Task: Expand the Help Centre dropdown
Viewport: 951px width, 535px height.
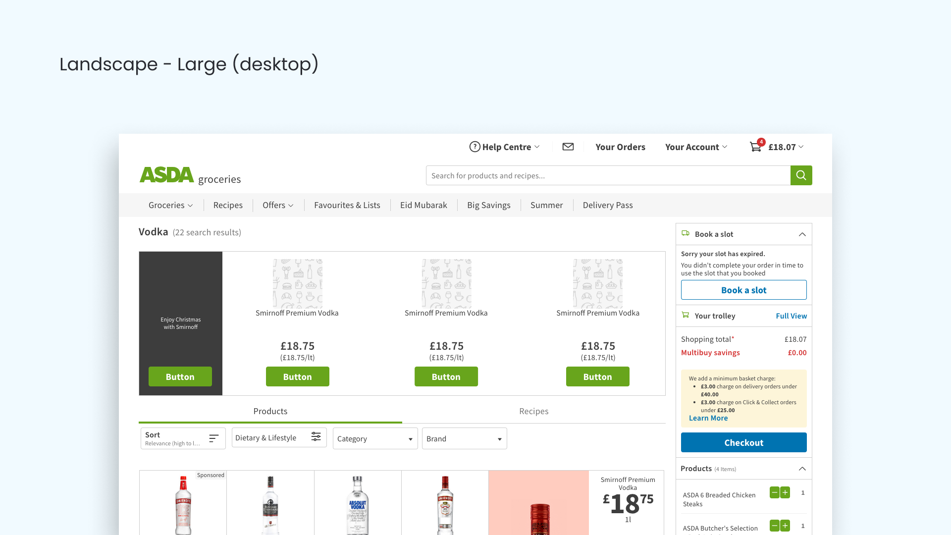Action: point(537,147)
